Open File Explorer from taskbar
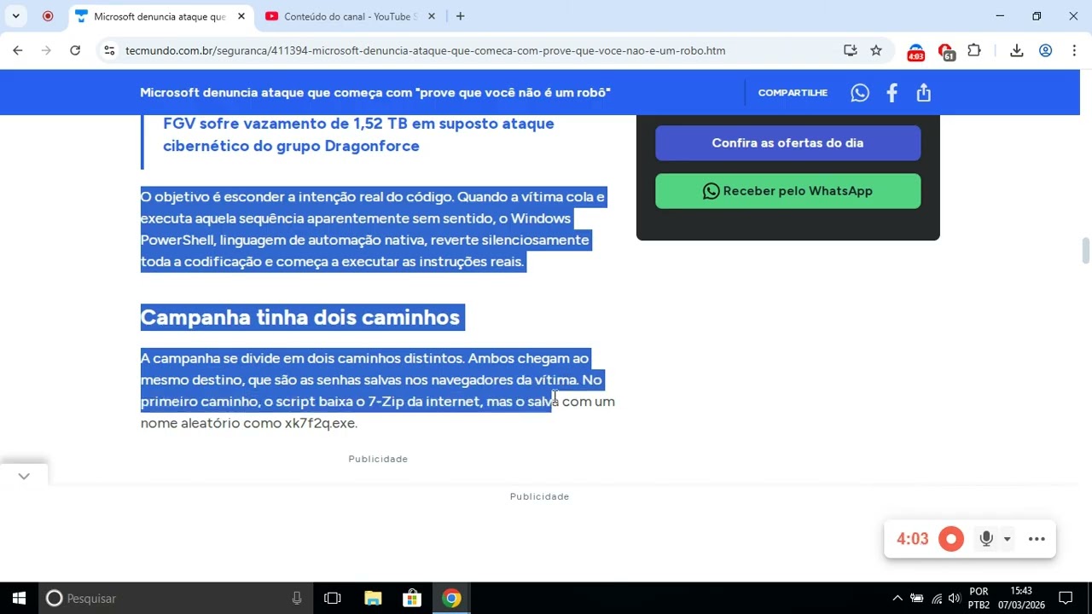Viewport: 1092px width, 614px height. point(373,598)
